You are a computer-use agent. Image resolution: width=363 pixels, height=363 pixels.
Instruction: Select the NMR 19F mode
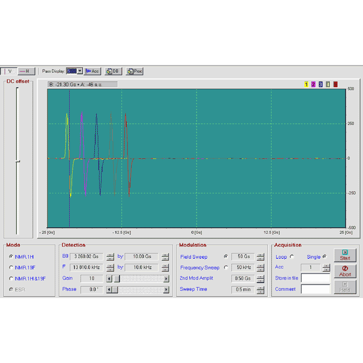pos(11,268)
